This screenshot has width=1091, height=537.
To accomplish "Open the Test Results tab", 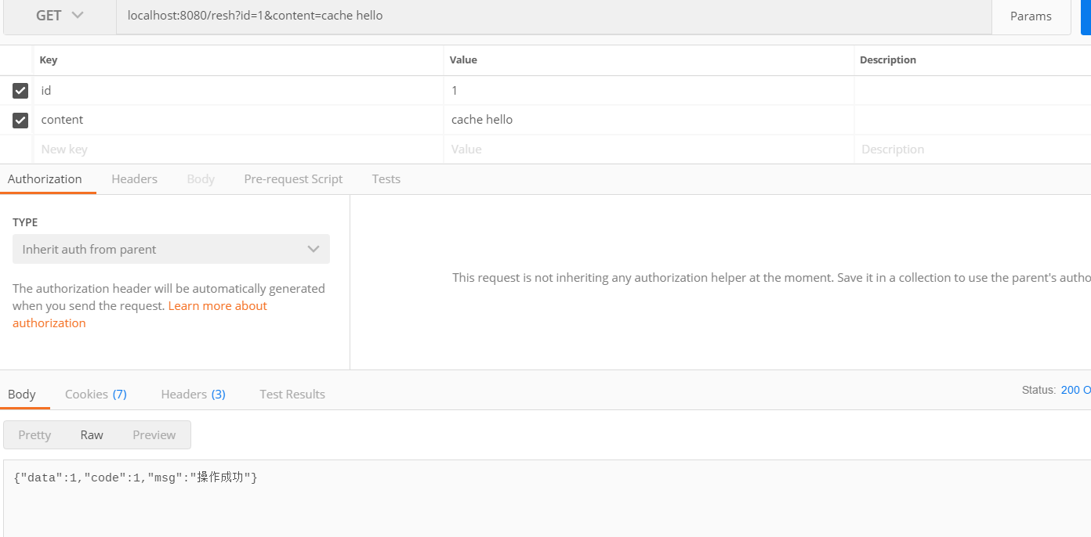I will point(292,394).
